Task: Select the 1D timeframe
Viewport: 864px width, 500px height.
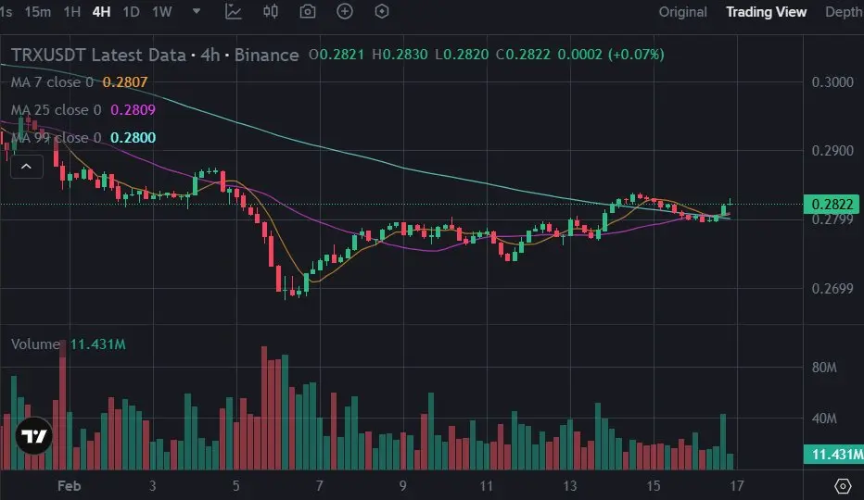Action: click(131, 11)
